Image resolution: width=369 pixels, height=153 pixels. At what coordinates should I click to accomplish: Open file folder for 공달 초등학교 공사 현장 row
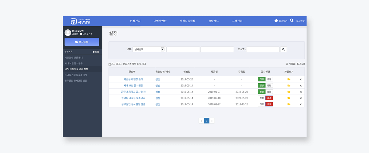coord(289,92)
